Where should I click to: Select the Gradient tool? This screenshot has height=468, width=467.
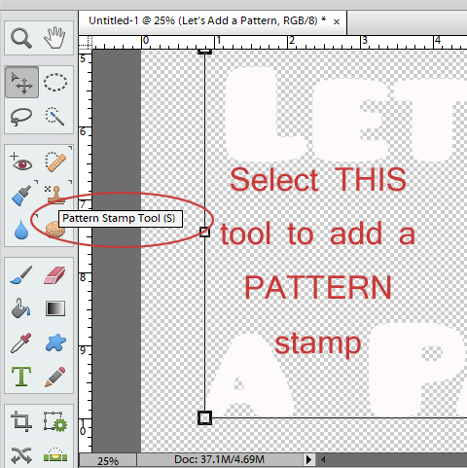pyautogui.click(x=55, y=308)
